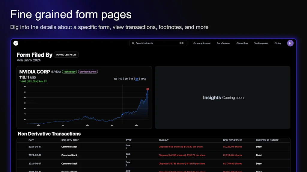The image size is (307, 172).
Task: Navigate to Cluster Buys
Action: (x=242, y=43)
